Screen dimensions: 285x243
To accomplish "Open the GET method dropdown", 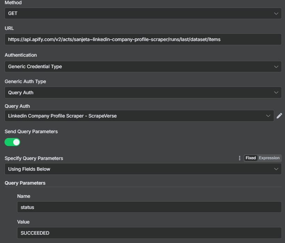I will coord(143,13).
